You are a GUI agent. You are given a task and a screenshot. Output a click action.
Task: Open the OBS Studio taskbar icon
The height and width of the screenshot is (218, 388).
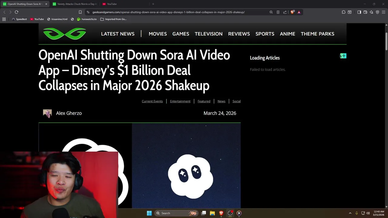(230, 213)
